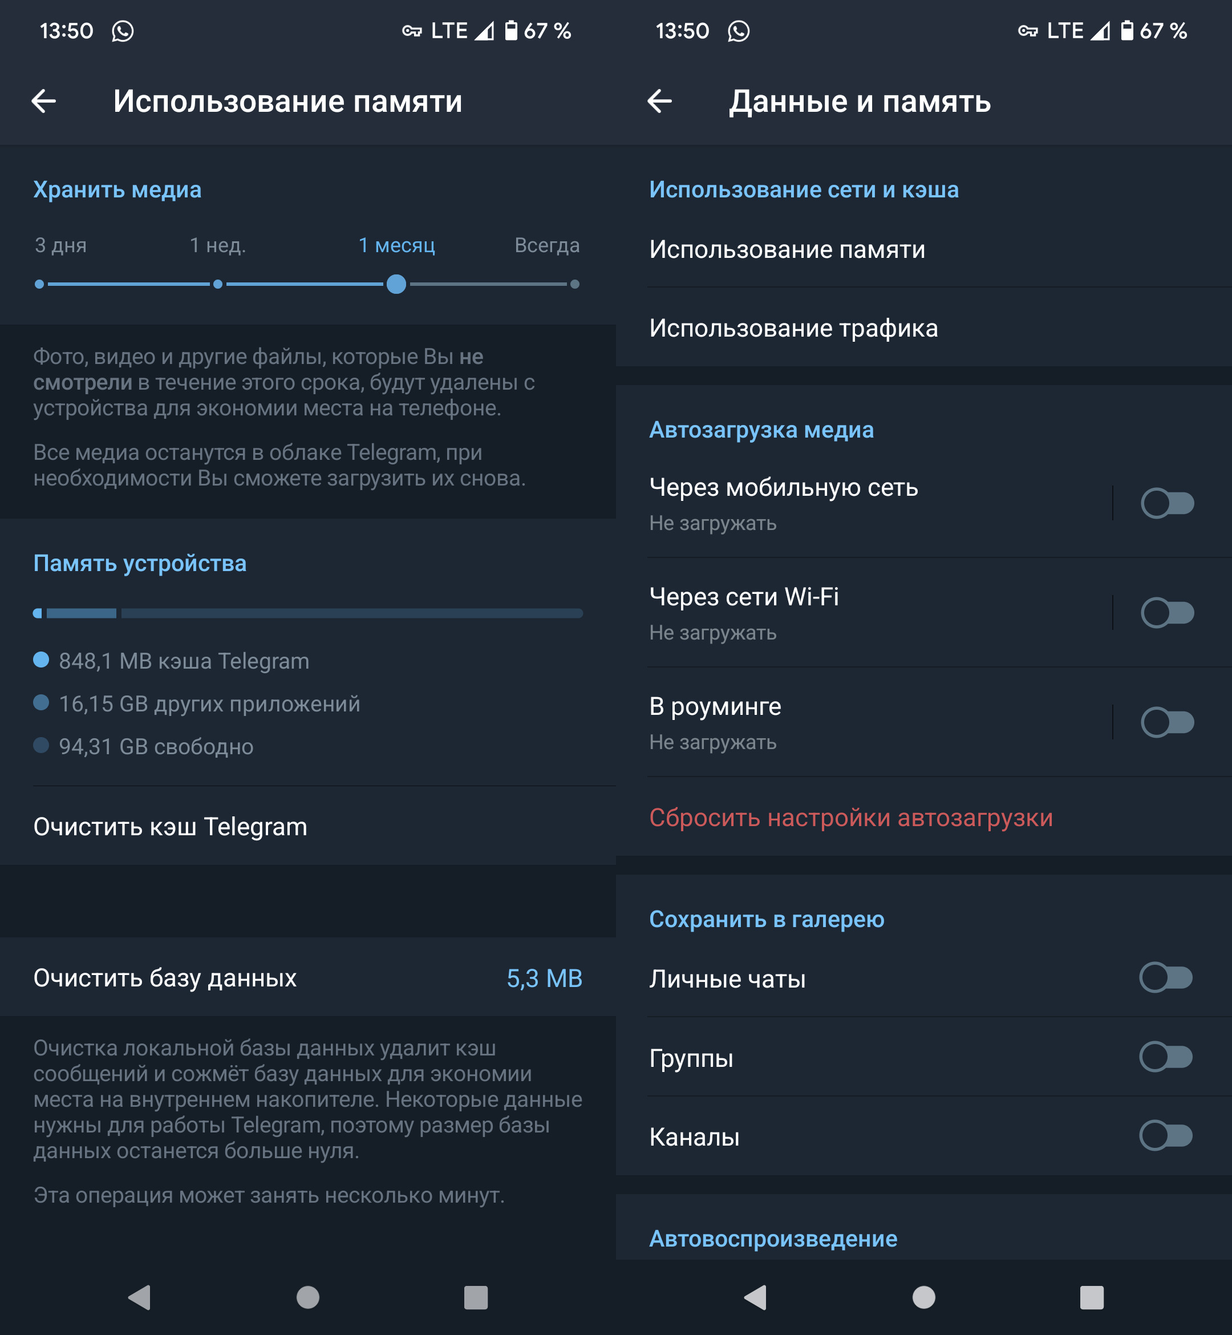Toggle autoload Через мобильную сеть switch

[1168, 503]
